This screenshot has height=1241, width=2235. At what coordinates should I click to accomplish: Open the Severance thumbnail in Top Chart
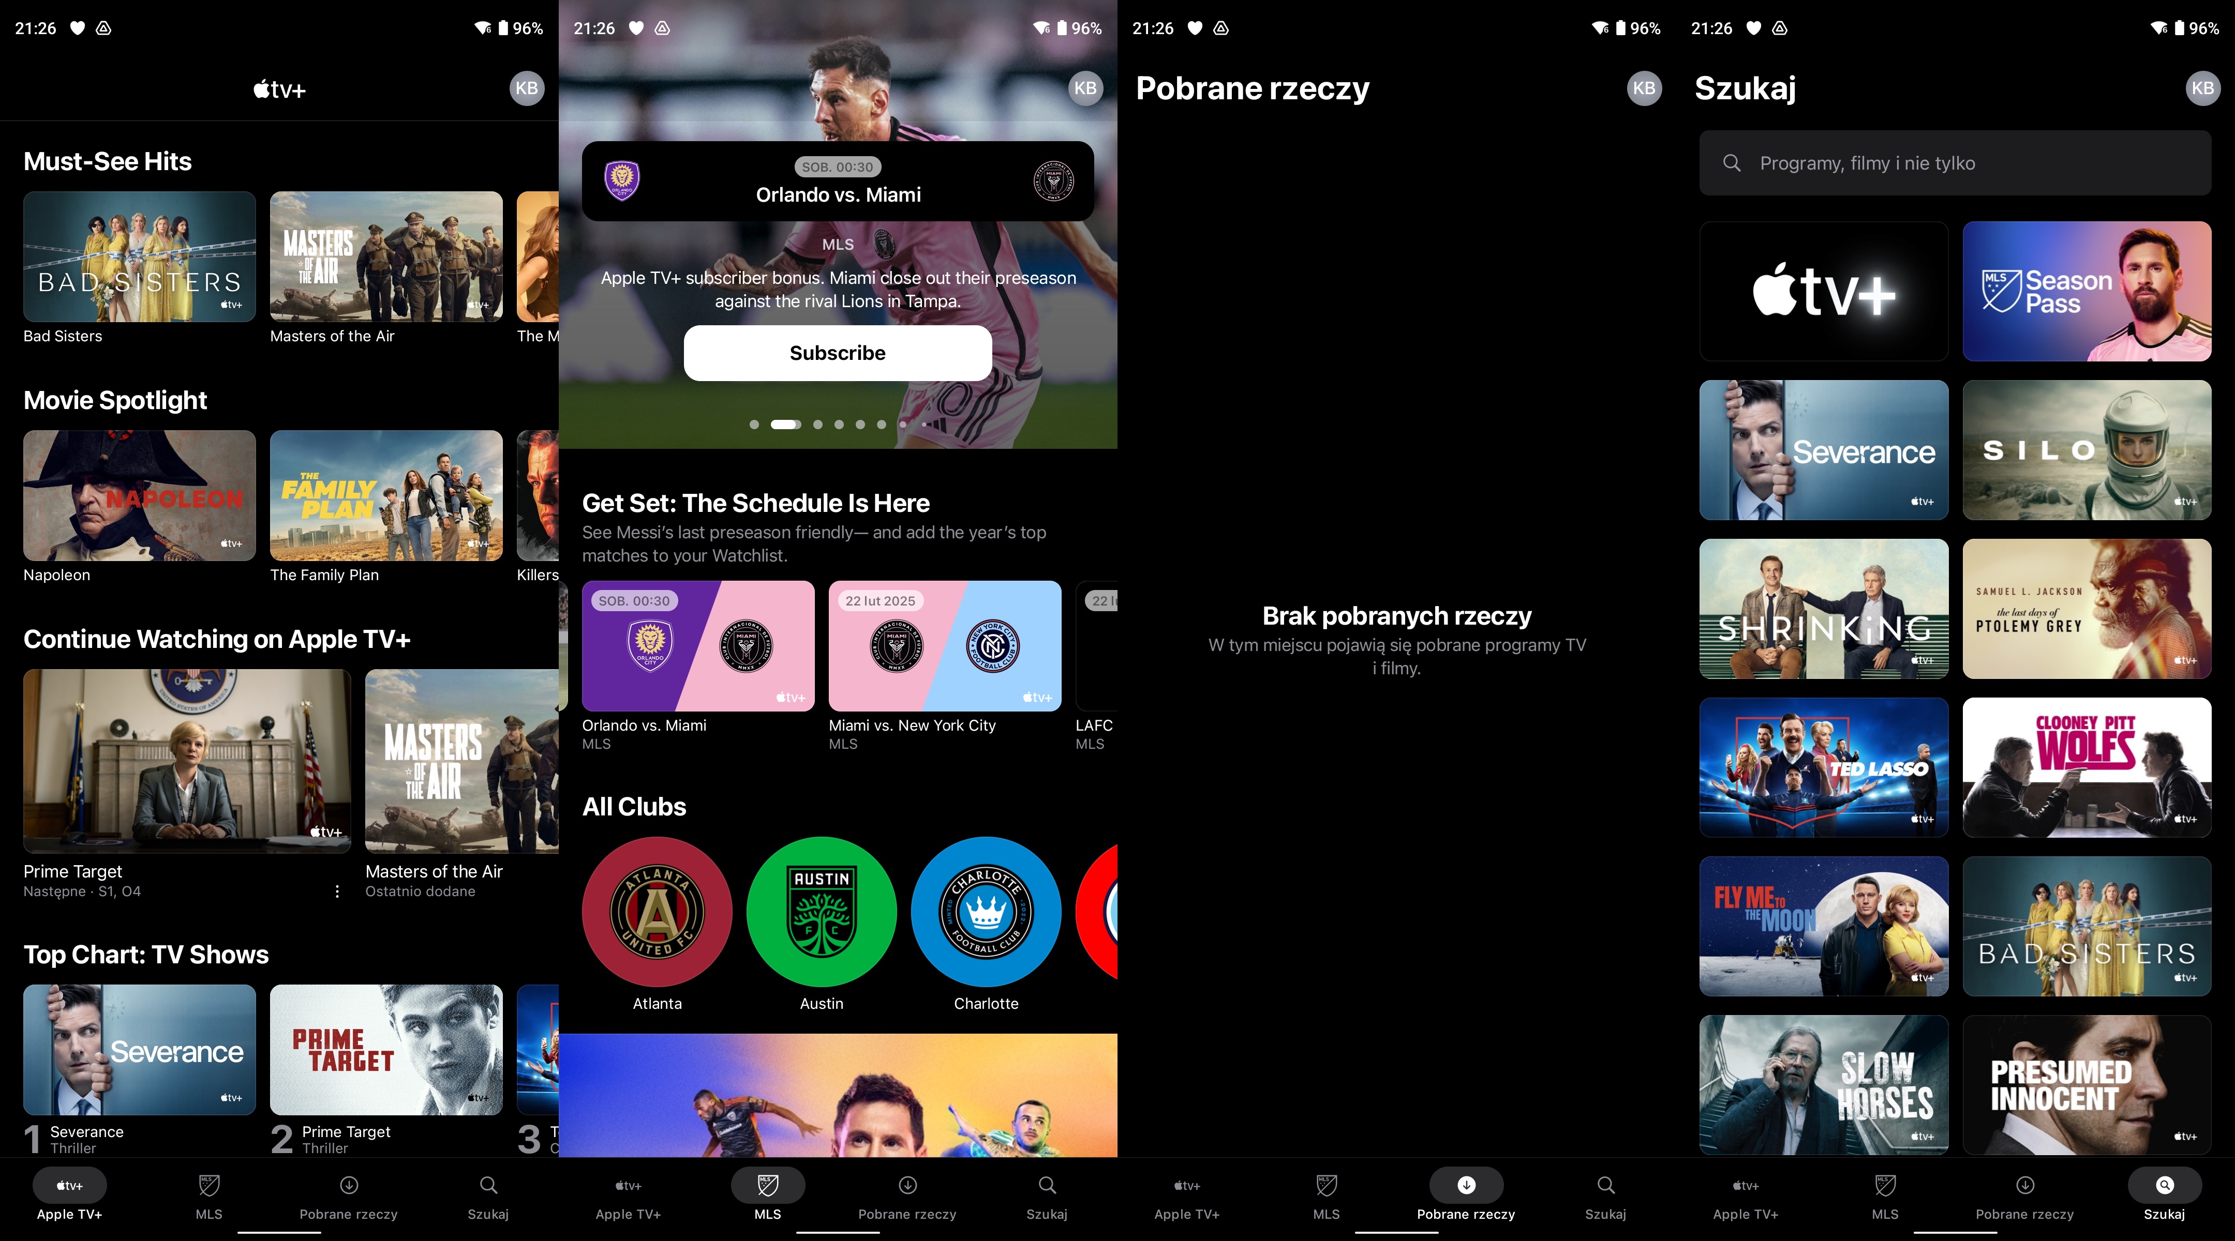pos(139,1049)
